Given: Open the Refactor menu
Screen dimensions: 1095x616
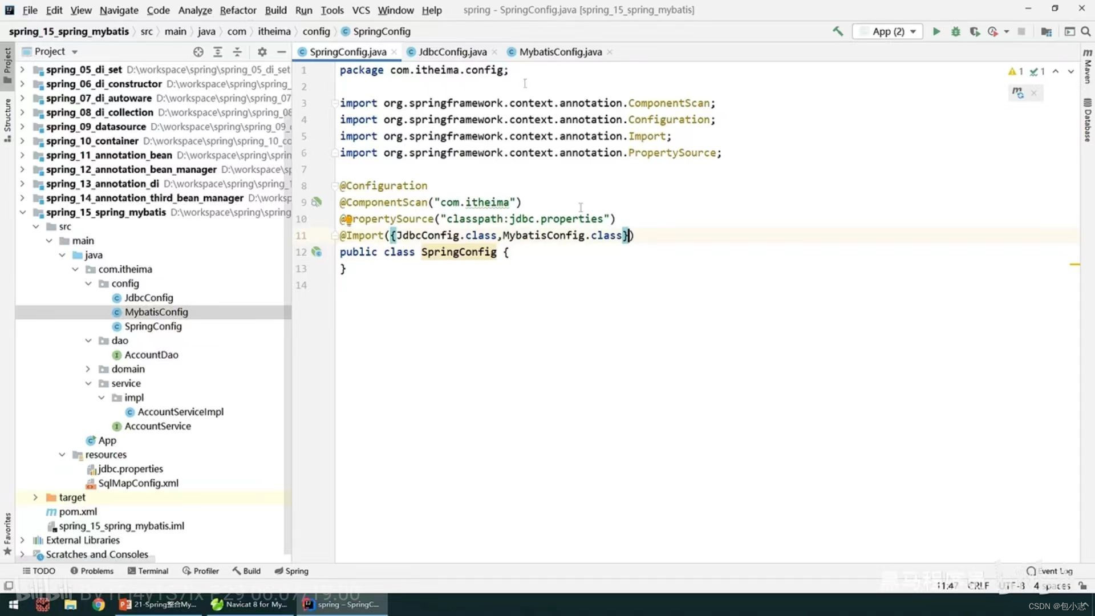Looking at the screenshot, I should coord(238,10).
